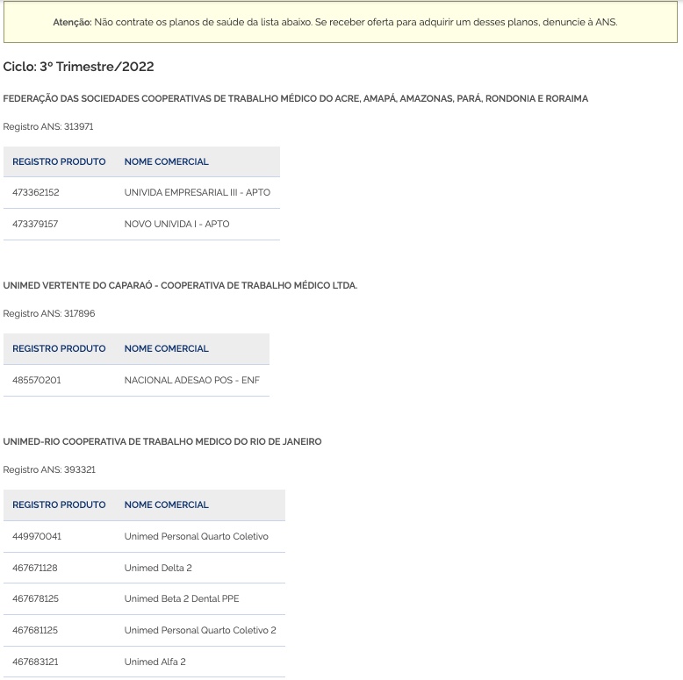Click 'UNIVIDA EMPRESARIAL III - APTO' plan name
Viewport: 683px width, 680px height.
(197, 192)
